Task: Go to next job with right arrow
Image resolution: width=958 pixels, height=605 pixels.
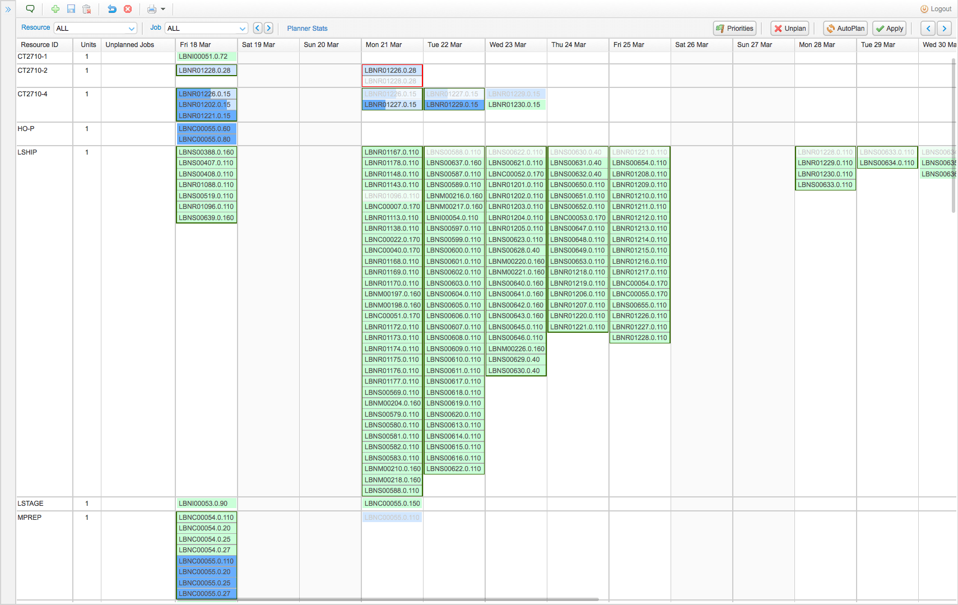Action: (x=268, y=28)
